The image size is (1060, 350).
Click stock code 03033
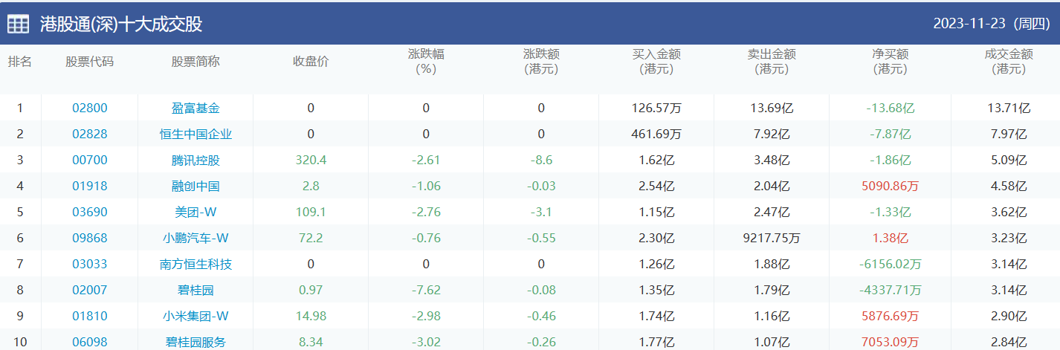coord(90,264)
